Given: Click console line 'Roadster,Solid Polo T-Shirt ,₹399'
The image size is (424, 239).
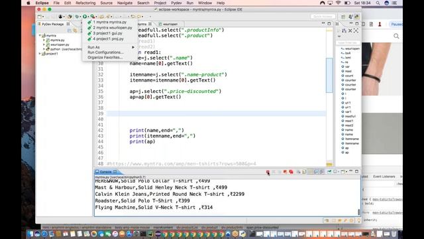Looking at the screenshot, I should pyautogui.click(x=142, y=200).
